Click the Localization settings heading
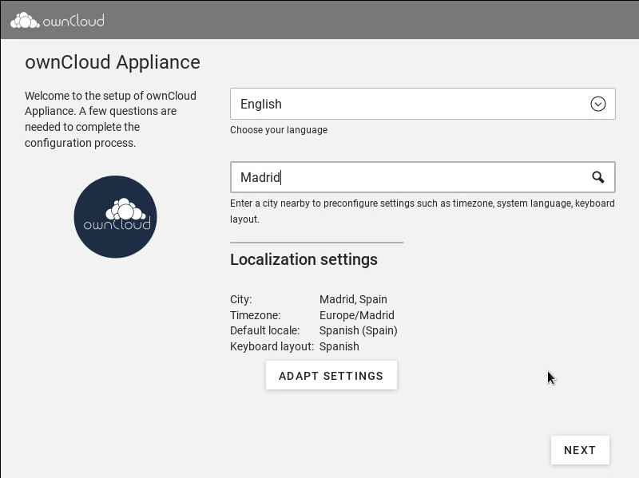This screenshot has height=478, width=639. tap(304, 259)
